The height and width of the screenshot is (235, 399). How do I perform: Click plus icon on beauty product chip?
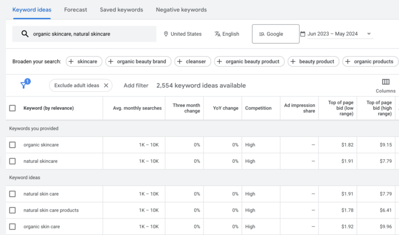click(x=293, y=62)
